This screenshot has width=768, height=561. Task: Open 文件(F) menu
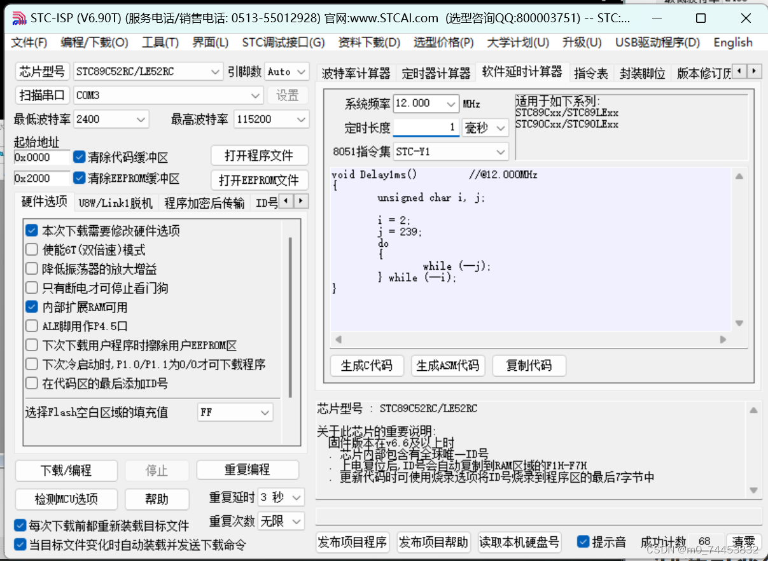(29, 43)
